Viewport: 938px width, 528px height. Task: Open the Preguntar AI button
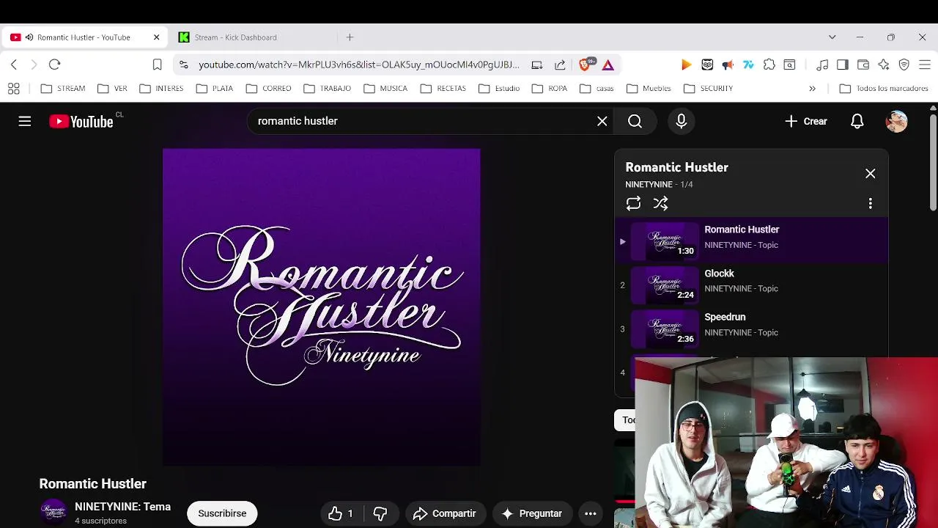coord(532,513)
